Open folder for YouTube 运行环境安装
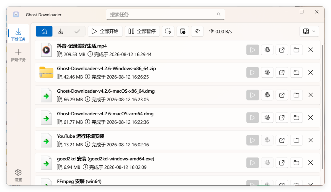331x192 pixels. pyautogui.click(x=296, y=140)
